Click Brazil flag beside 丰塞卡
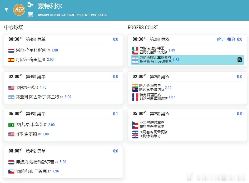Image resolution: width=249 pixels, height=183 pixels. coord(11,125)
